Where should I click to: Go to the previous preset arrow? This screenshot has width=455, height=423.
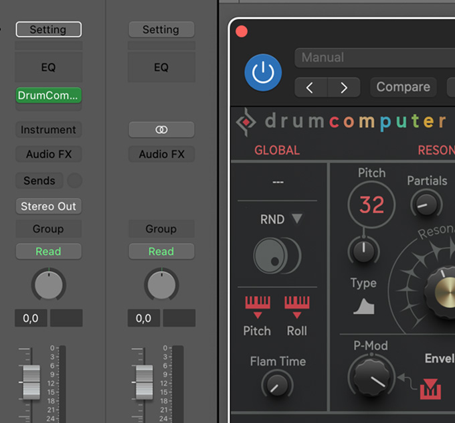[x=310, y=88]
